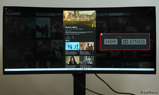
Task: Download episode 1 with its download icon
Action: pyautogui.click(x=78, y=51)
